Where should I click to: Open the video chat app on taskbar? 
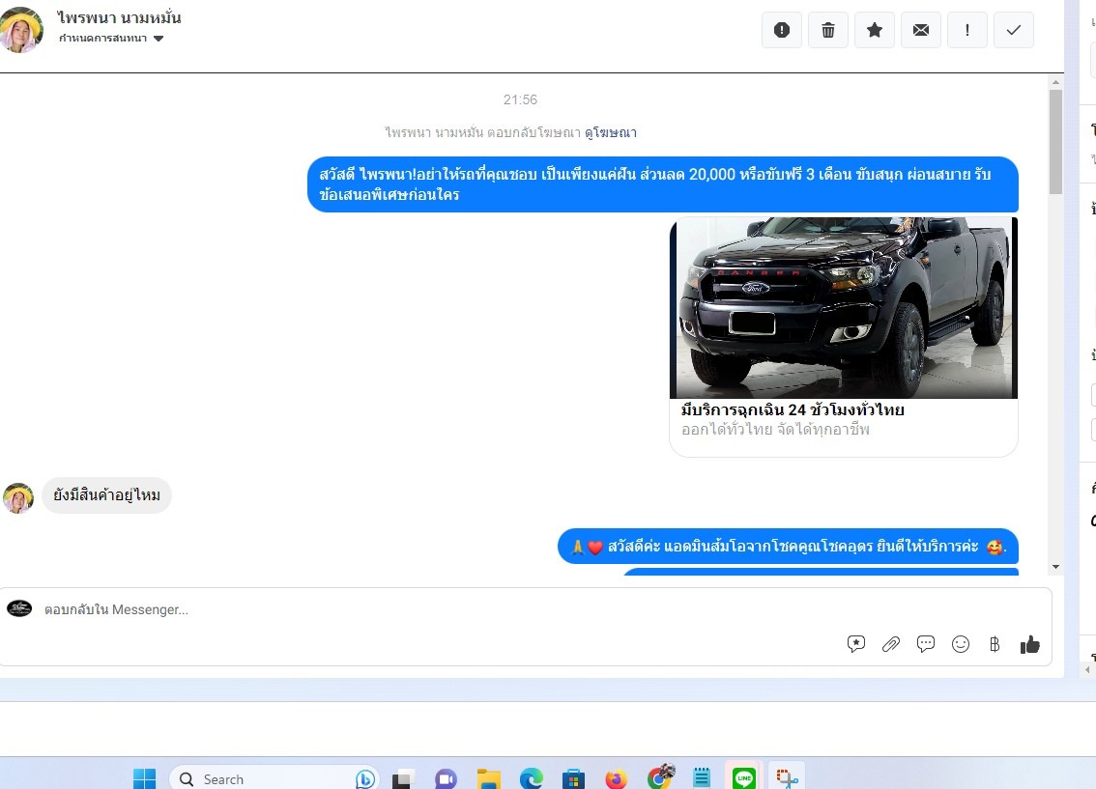446,778
